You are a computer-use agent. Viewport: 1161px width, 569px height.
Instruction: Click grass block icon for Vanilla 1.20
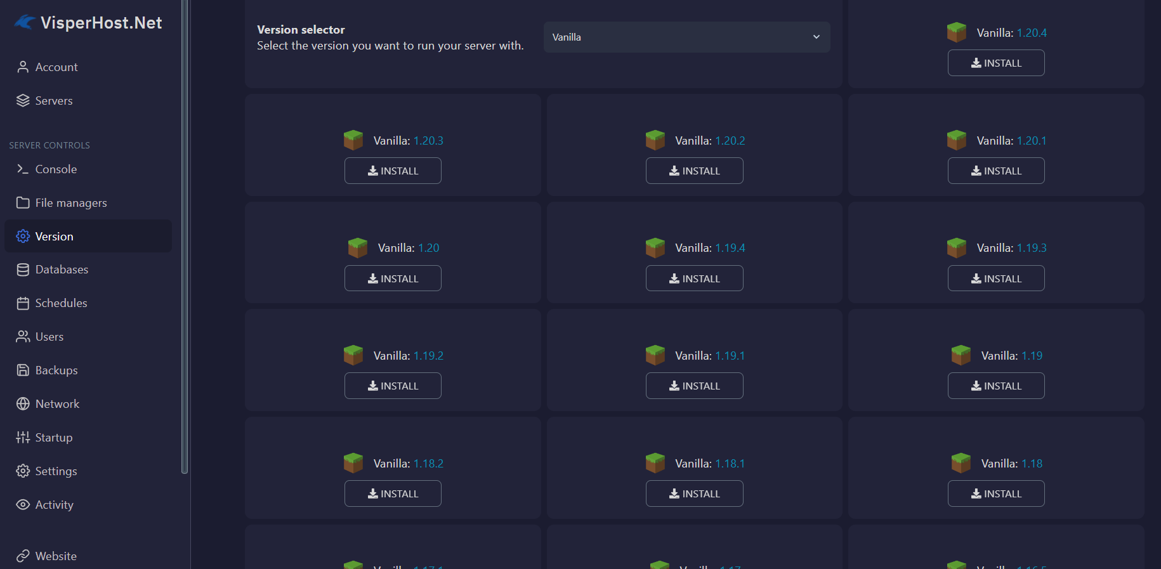(x=358, y=248)
